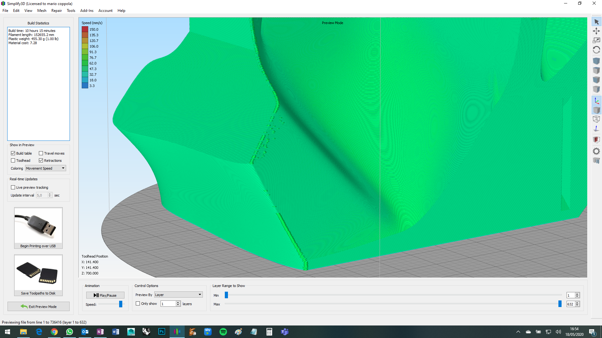Viewport: 602px width, 338px height.
Task: Select the arrow selection tool
Action: (x=596, y=22)
